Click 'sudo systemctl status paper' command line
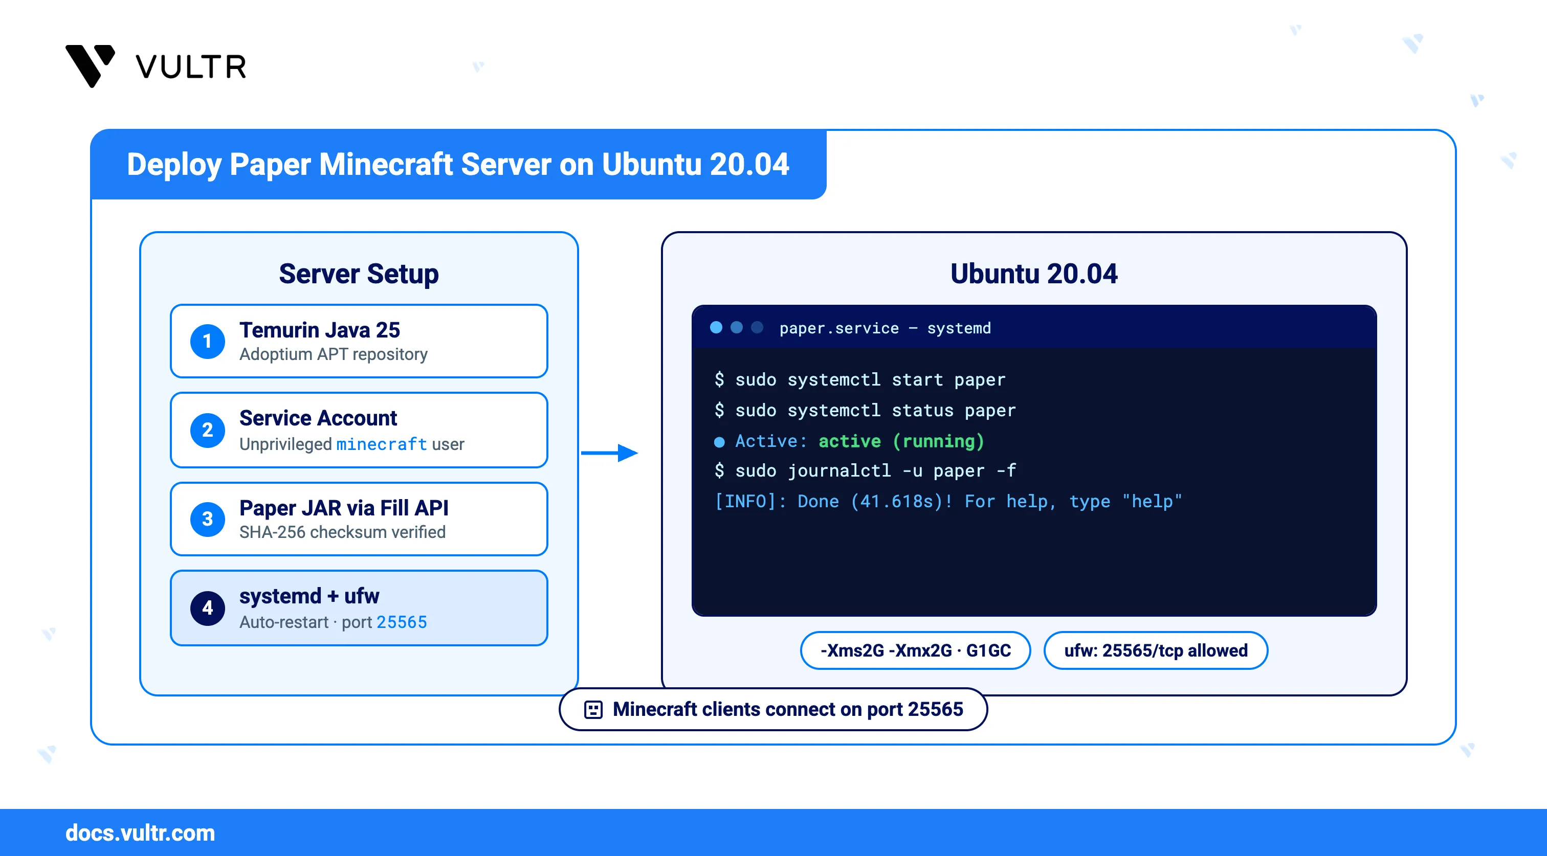This screenshot has width=1547, height=856. (865, 410)
